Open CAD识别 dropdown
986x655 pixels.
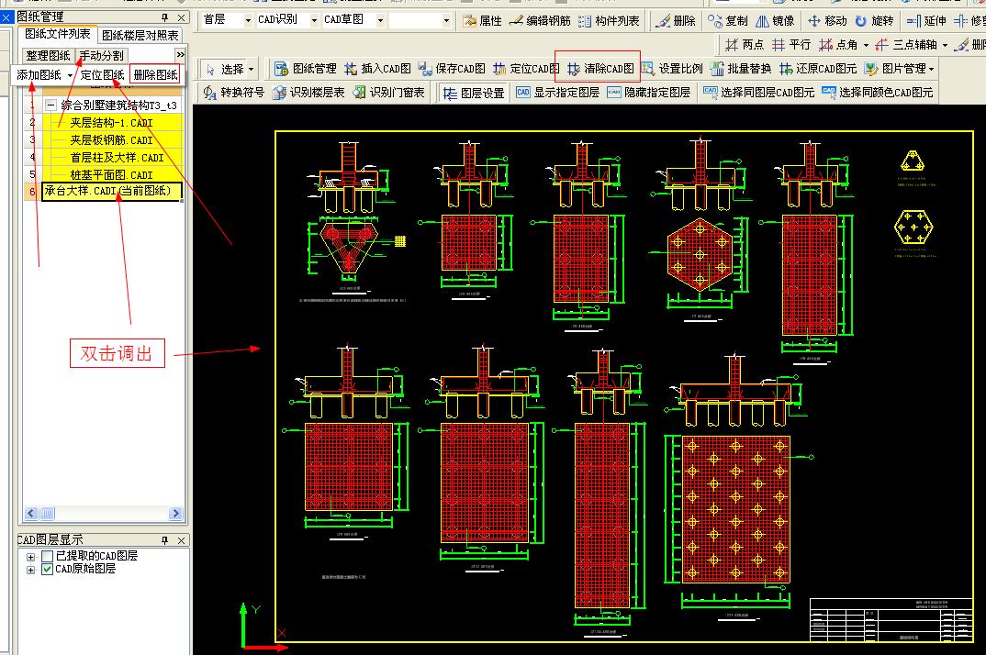coord(314,21)
